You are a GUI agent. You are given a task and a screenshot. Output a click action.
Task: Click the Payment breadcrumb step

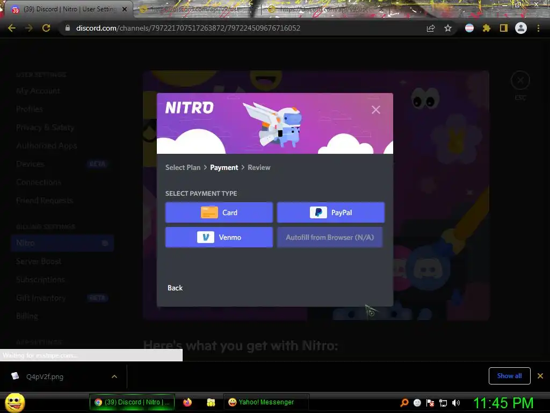pos(224,168)
